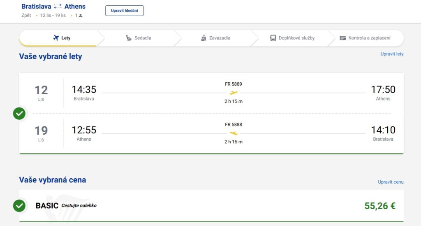
Task: Toggle the green checkmark beside BASIC fare
Action: (19, 205)
